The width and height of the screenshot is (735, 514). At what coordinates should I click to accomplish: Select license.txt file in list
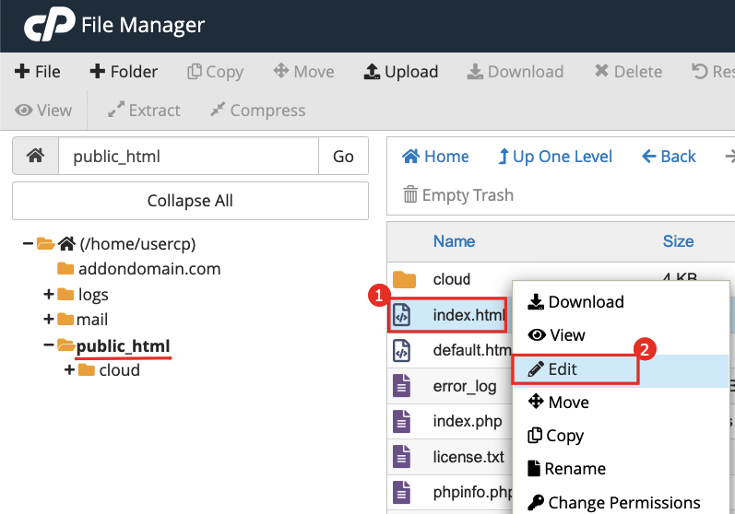click(x=468, y=456)
